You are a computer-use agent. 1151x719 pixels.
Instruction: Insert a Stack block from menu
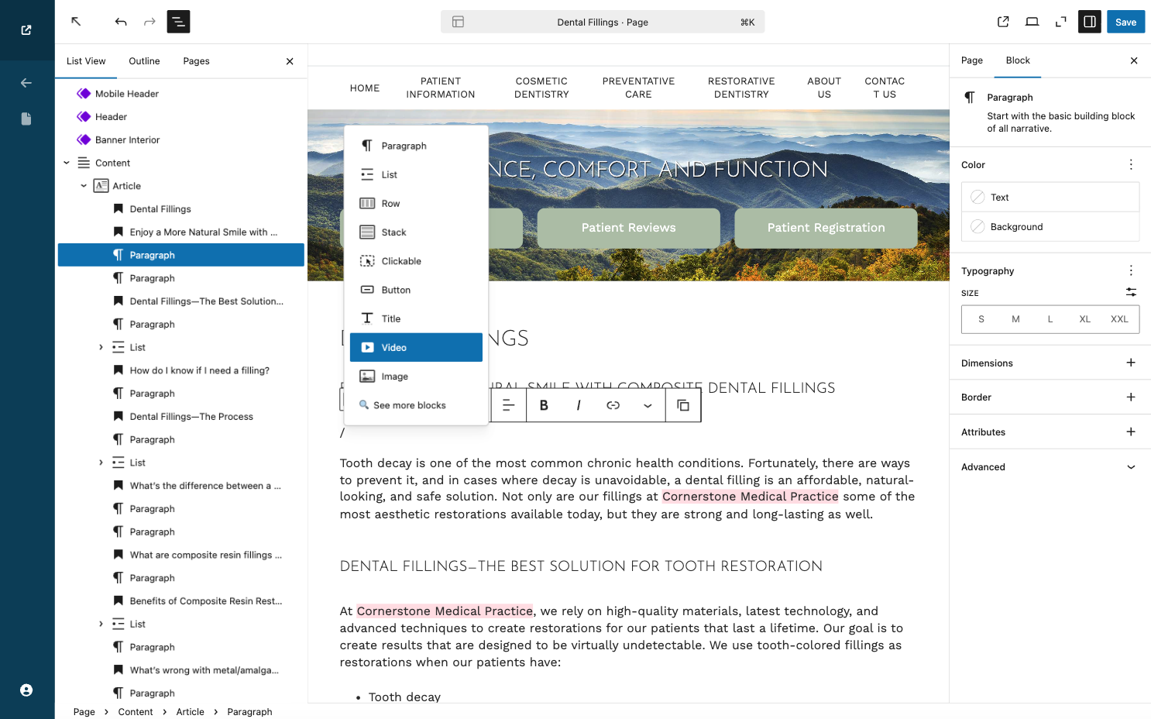(416, 232)
